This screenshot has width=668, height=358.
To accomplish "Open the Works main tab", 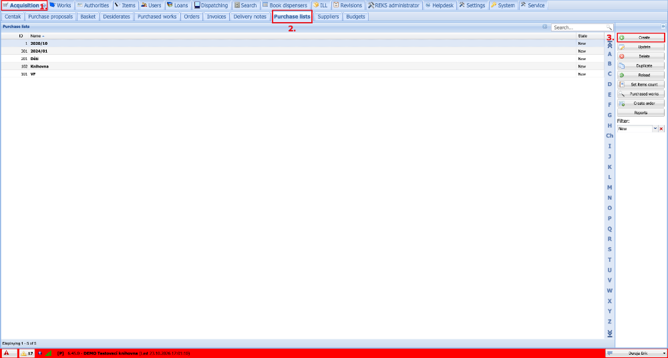I will pos(60,5).
